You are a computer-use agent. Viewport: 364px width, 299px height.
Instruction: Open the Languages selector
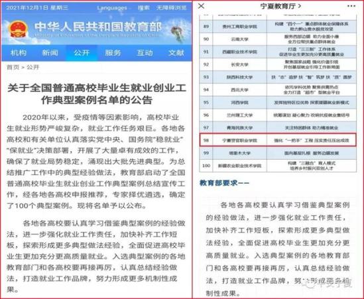click(x=112, y=8)
